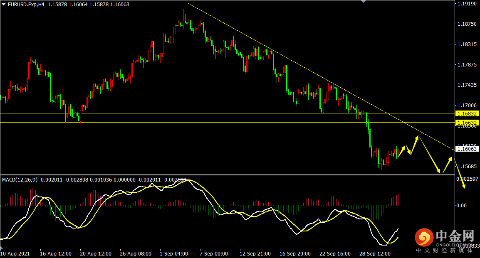The image size is (480, 258).
Task: Click the 1.17435 price scale value
Action: tap(467, 85)
